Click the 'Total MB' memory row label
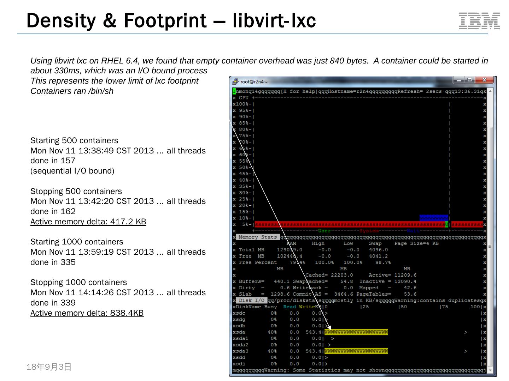 pos(252,250)
